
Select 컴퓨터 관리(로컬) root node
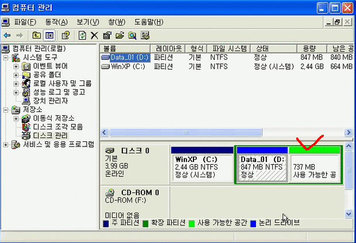pyautogui.click(x=39, y=49)
